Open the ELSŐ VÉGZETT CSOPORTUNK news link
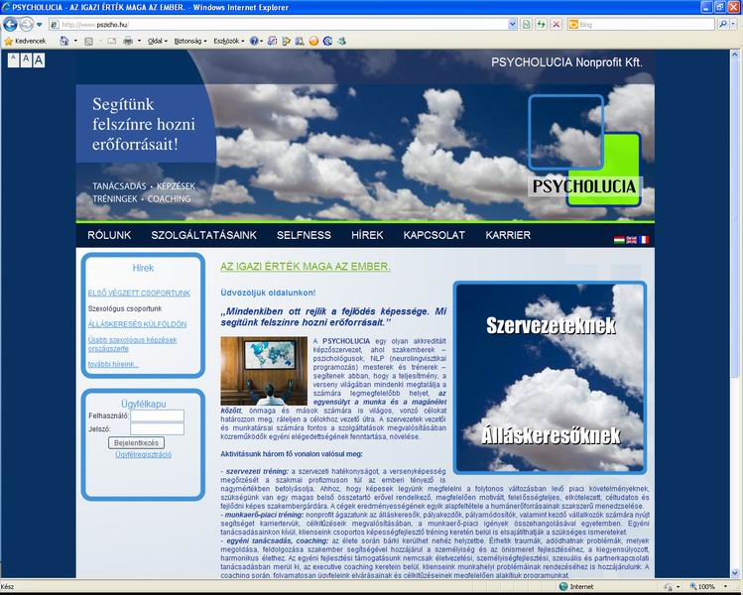Image resolution: width=743 pixels, height=595 pixels. pos(139,294)
